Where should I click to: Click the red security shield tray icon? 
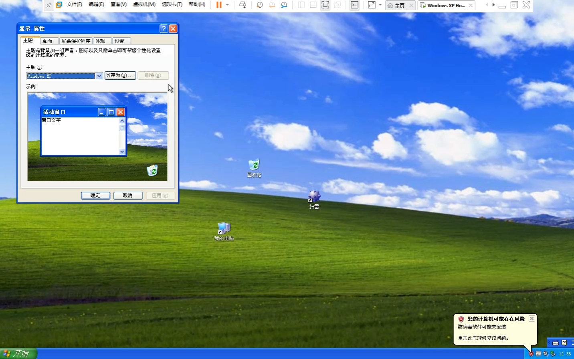click(531, 354)
